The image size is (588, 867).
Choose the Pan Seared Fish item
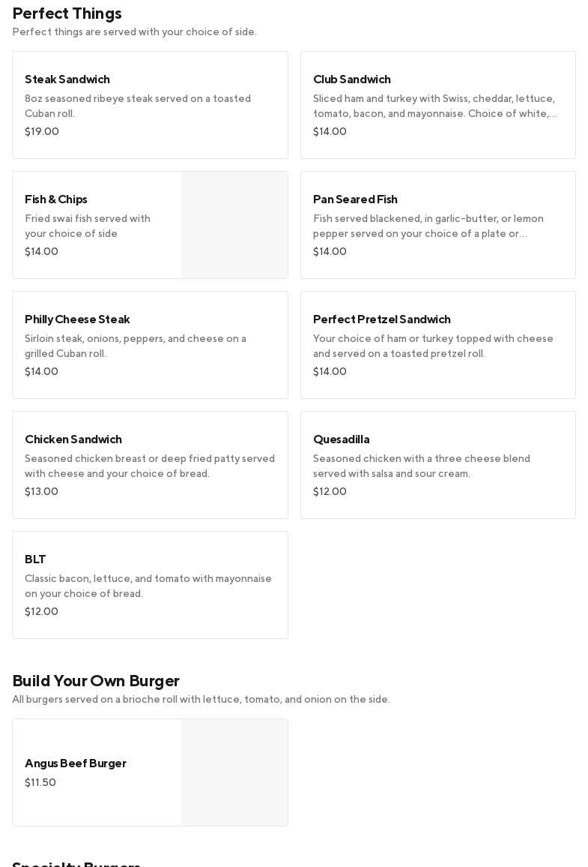click(x=437, y=225)
